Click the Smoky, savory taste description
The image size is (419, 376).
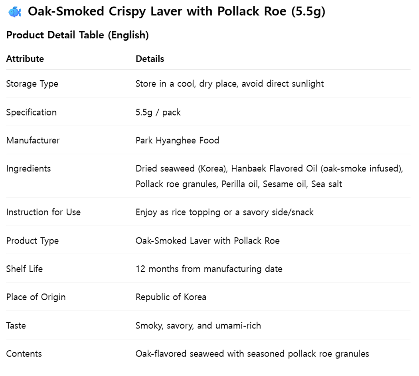pos(198,326)
